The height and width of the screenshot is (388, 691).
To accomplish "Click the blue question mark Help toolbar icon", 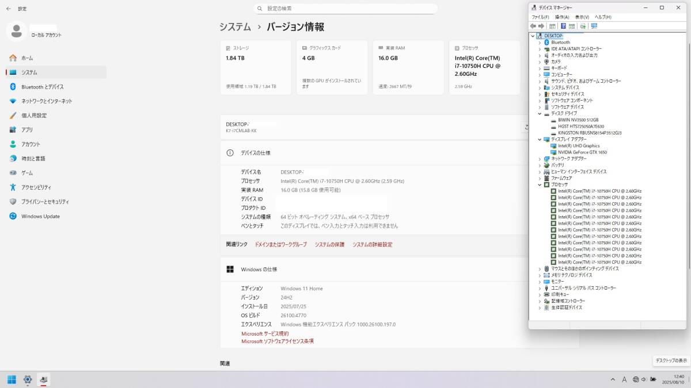I will tap(563, 26).
